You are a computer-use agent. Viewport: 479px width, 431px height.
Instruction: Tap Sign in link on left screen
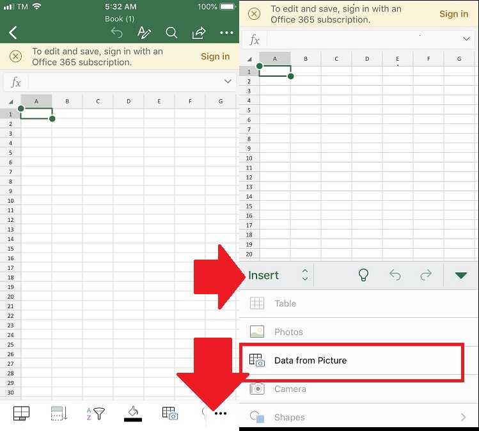point(215,56)
